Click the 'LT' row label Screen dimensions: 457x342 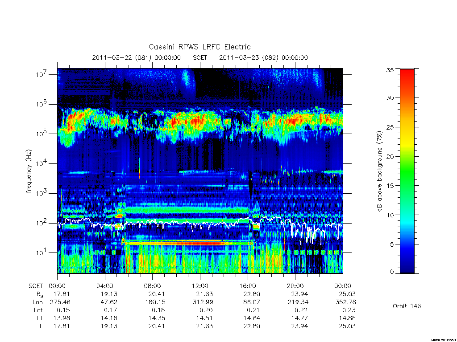(40, 318)
